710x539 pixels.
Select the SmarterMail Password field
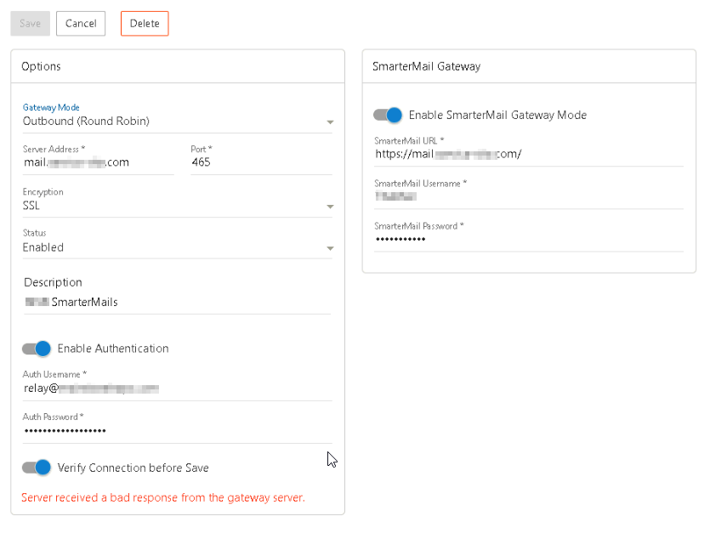528,240
